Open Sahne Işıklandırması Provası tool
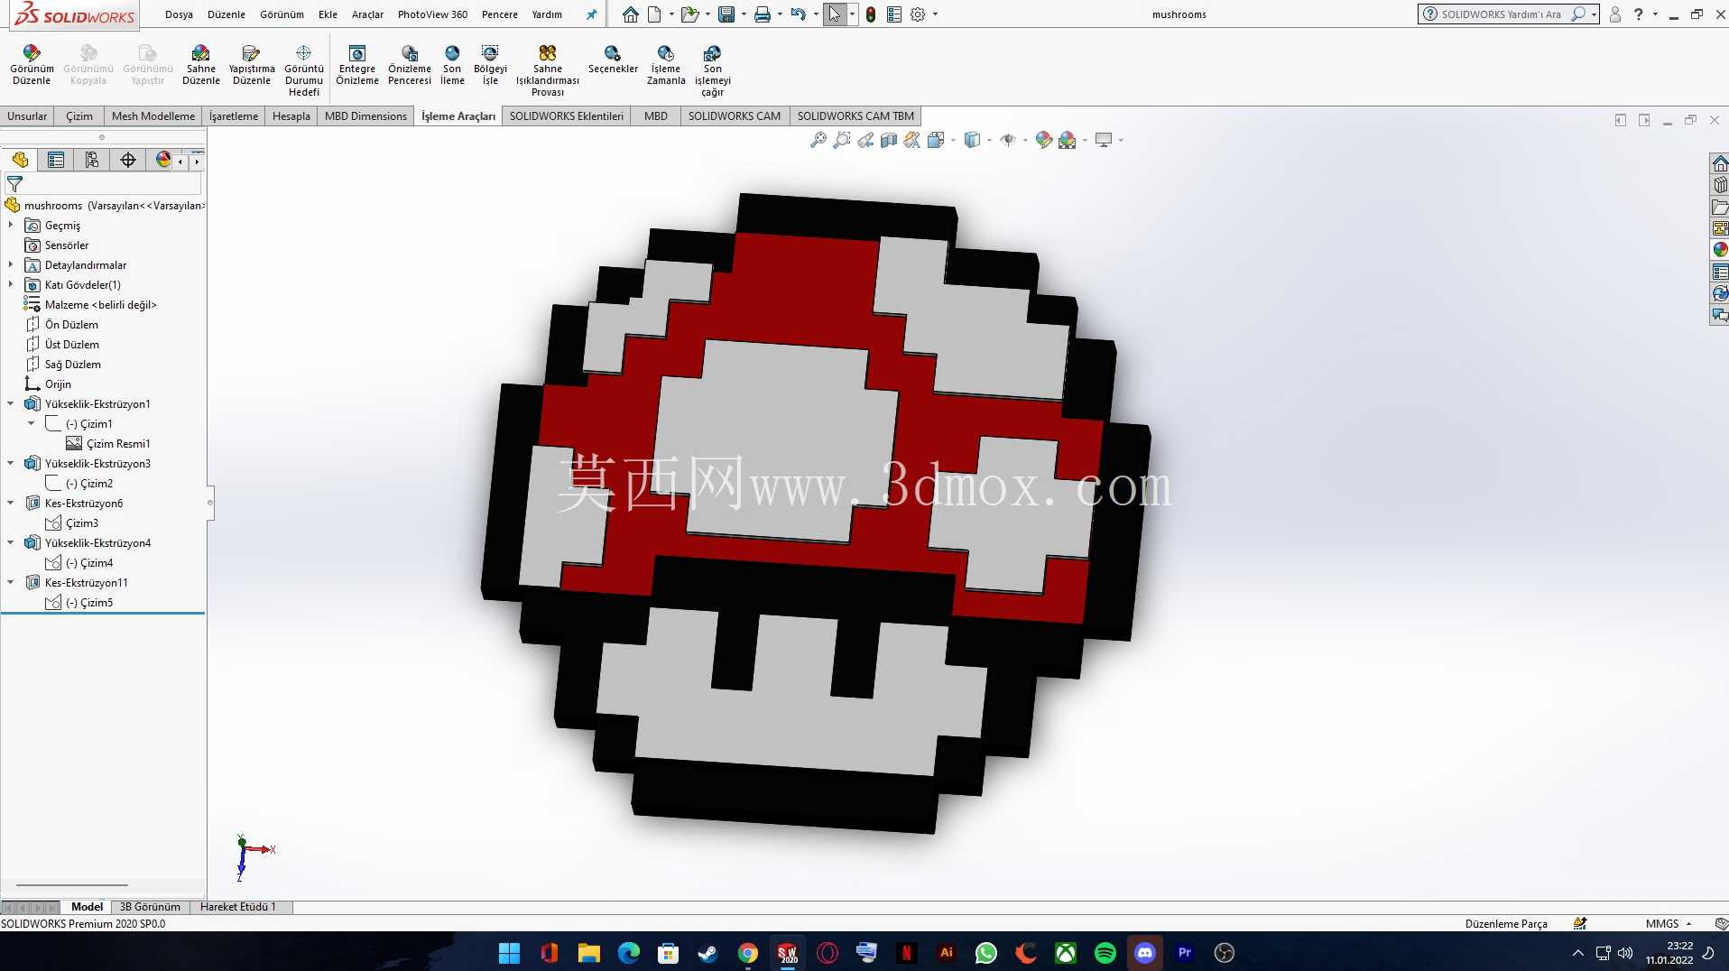 (x=548, y=70)
